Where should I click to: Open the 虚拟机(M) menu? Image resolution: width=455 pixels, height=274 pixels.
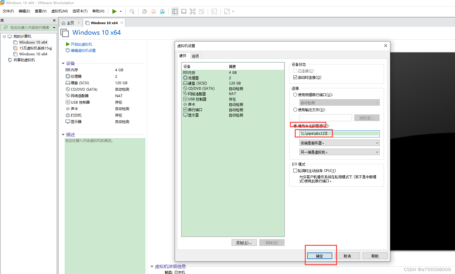tap(60, 11)
